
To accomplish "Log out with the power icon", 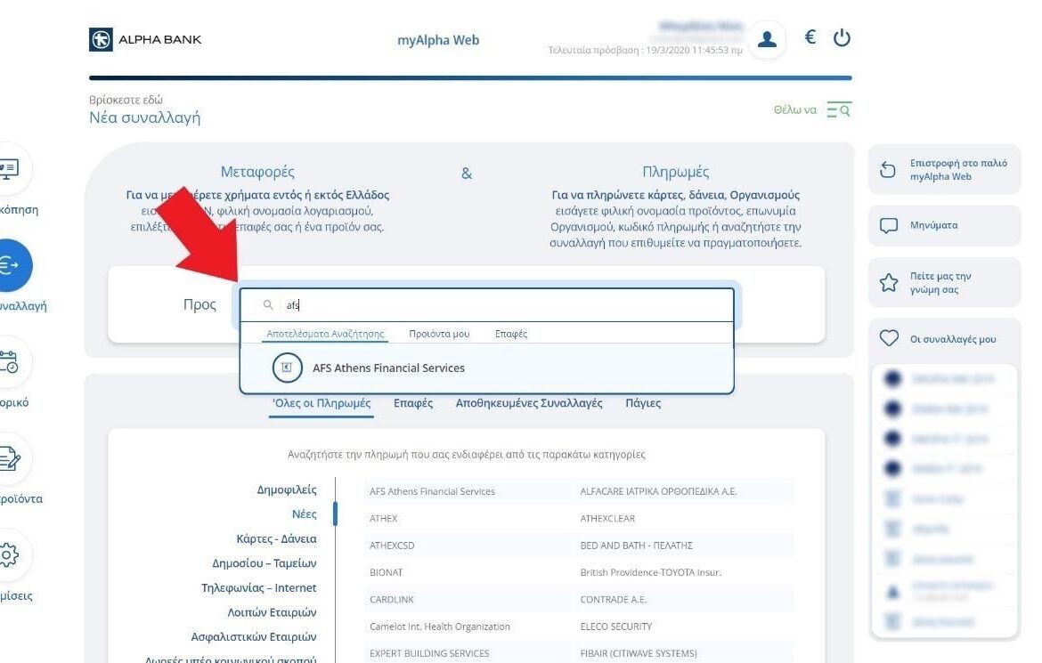I will coord(842,38).
